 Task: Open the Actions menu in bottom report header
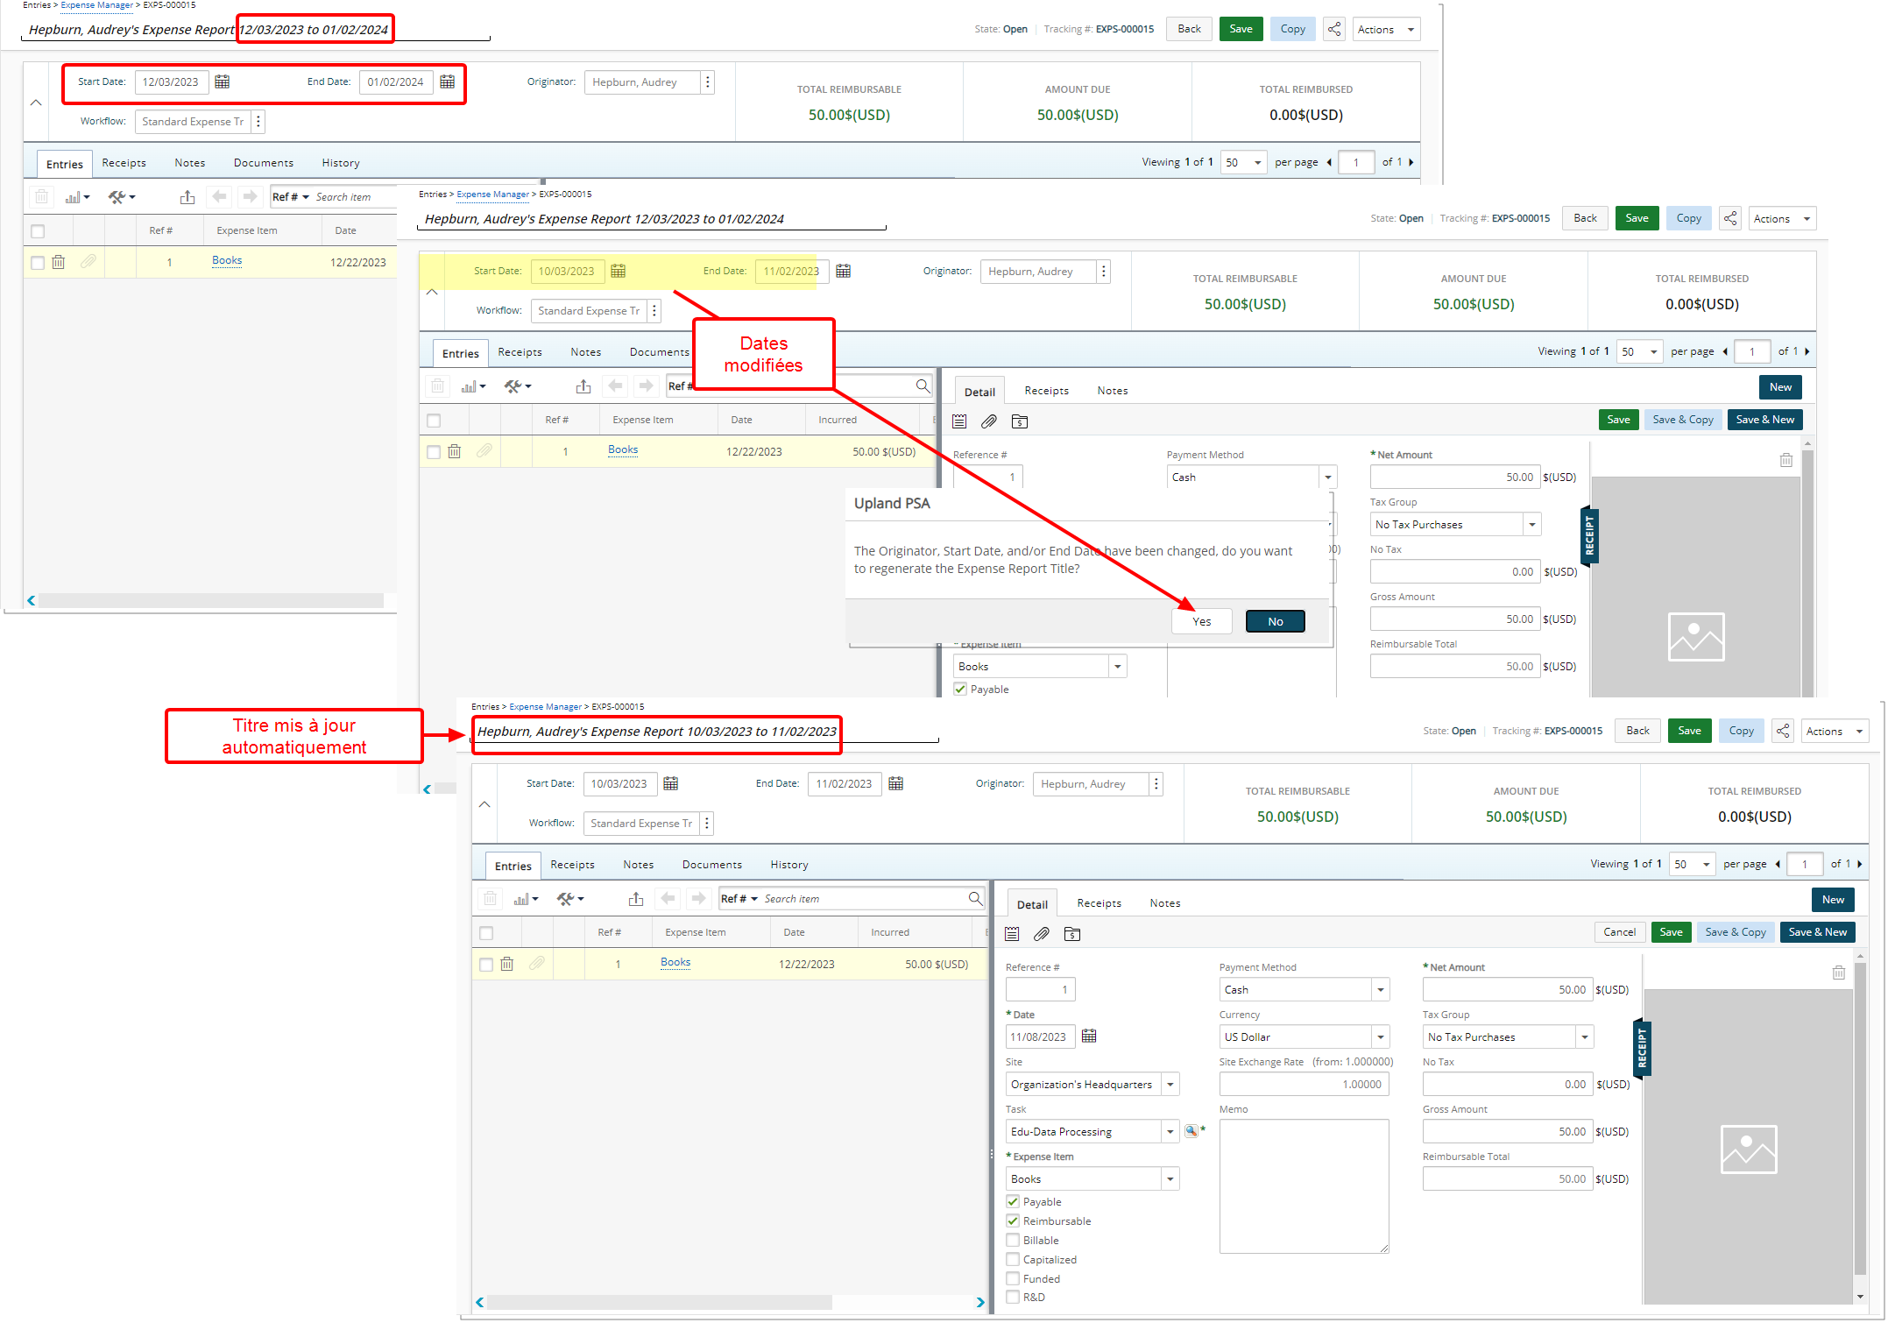(1835, 731)
